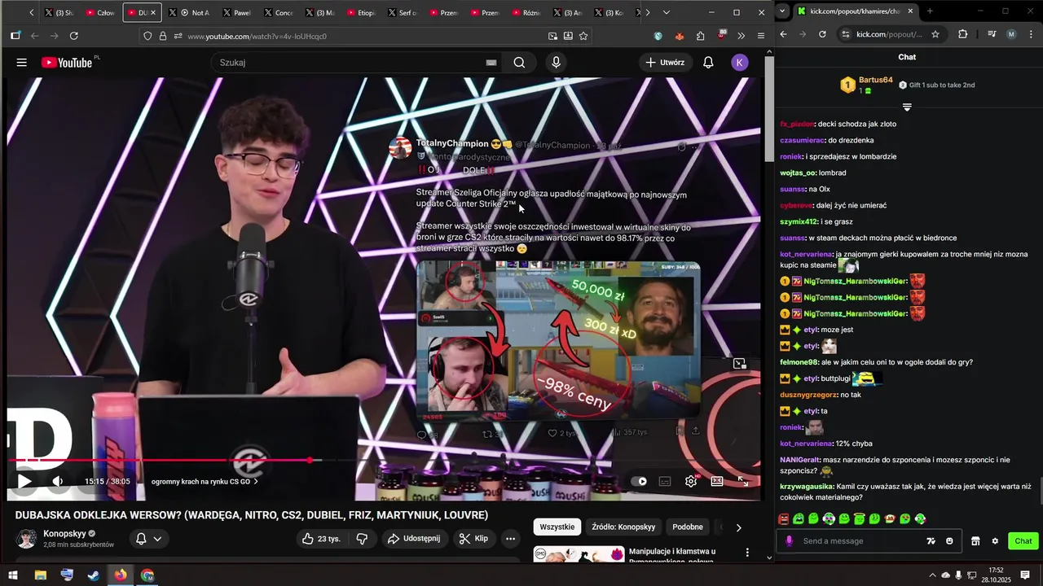
Task: Open Bartus64 leaderboard username
Action: (876, 81)
